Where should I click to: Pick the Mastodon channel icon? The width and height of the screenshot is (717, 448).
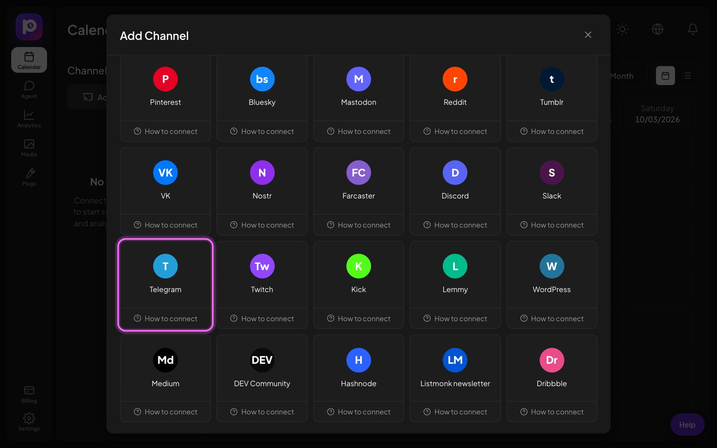tap(358, 79)
